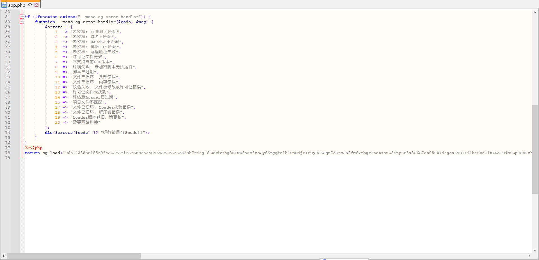Click the string "不支持当前PHP版本"
539x260 pixels.
pos(91,62)
